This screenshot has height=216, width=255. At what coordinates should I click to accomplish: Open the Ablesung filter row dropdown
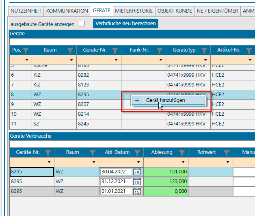click(x=183, y=162)
